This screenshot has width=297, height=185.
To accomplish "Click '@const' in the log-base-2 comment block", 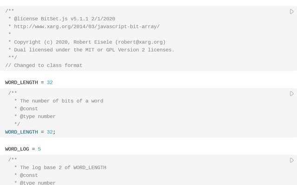I will [29, 175].
